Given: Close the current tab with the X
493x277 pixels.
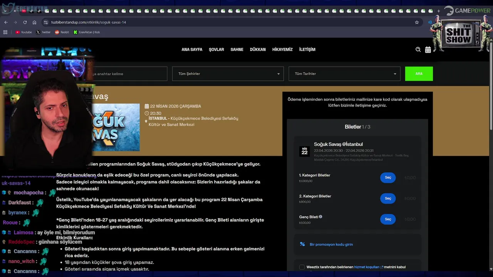Looking at the screenshot, I should point(15,11).
